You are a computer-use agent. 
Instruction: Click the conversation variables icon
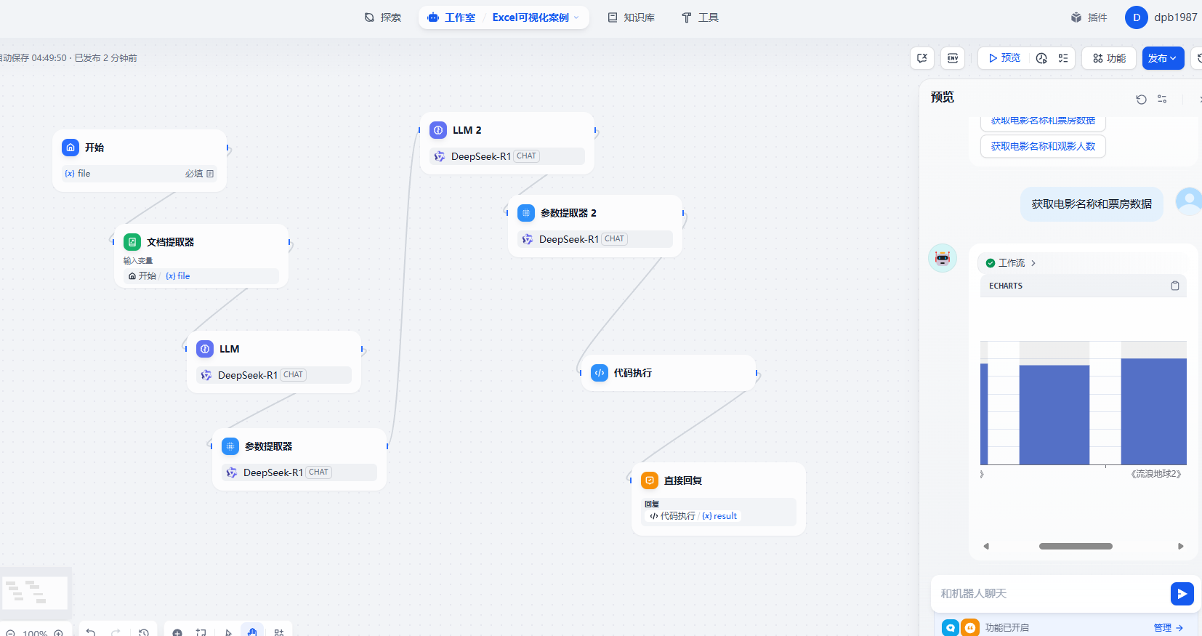pos(922,58)
